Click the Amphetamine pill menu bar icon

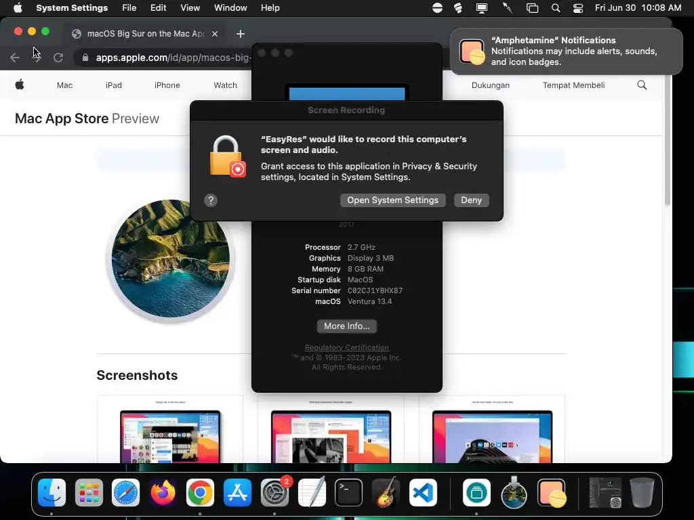click(437, 8)
